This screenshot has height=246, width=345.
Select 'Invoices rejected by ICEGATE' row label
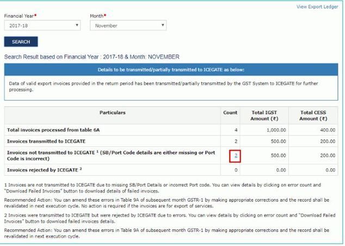[45, 170]
